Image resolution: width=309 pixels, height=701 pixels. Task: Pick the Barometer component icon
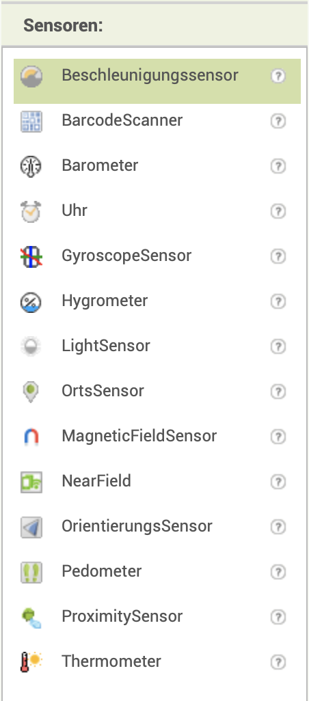point(31,166)
